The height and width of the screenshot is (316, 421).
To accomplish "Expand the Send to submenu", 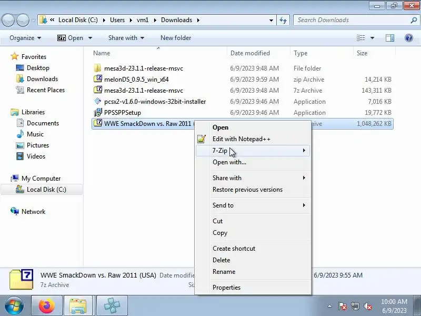I will (x=253, y=205).
